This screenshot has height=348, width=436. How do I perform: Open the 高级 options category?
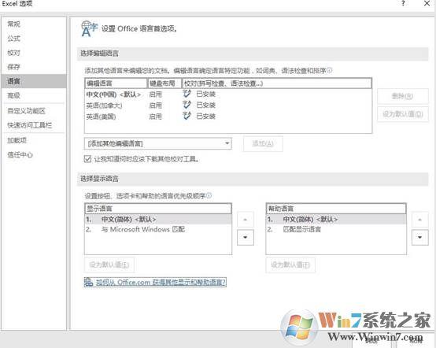(x=14, y=96)
